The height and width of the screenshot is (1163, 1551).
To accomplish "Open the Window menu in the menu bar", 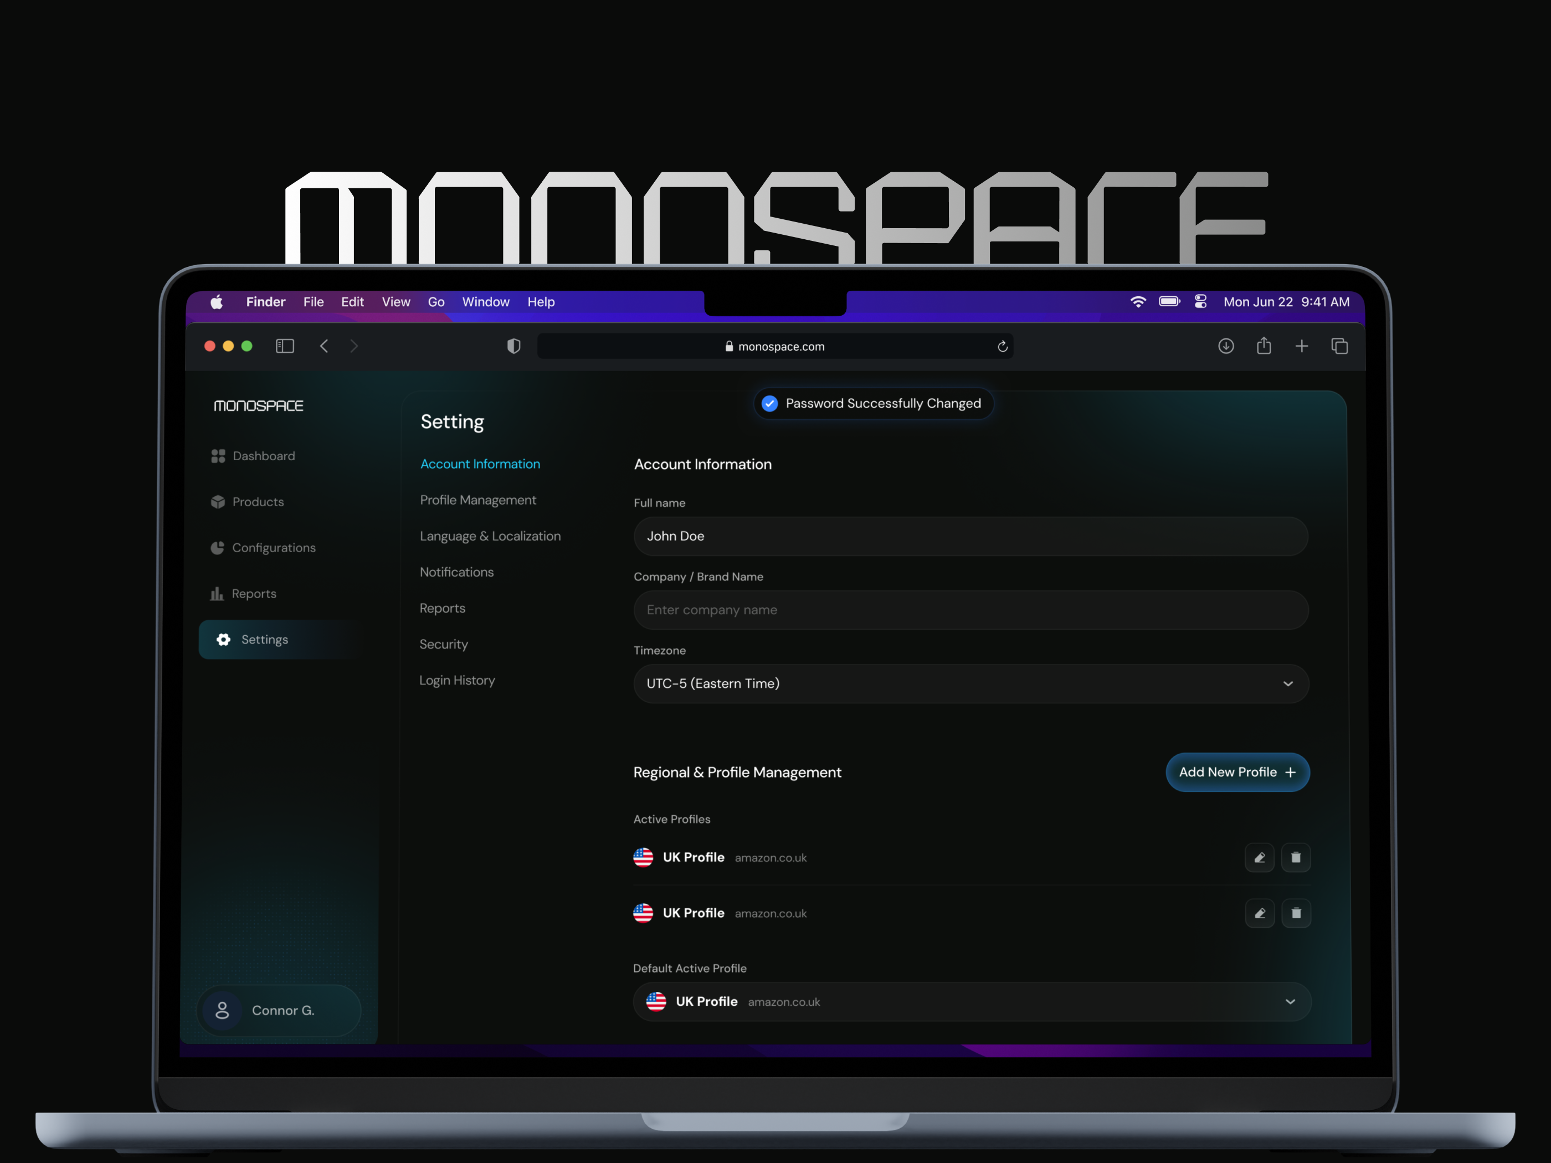I will [x=485, y=302].
